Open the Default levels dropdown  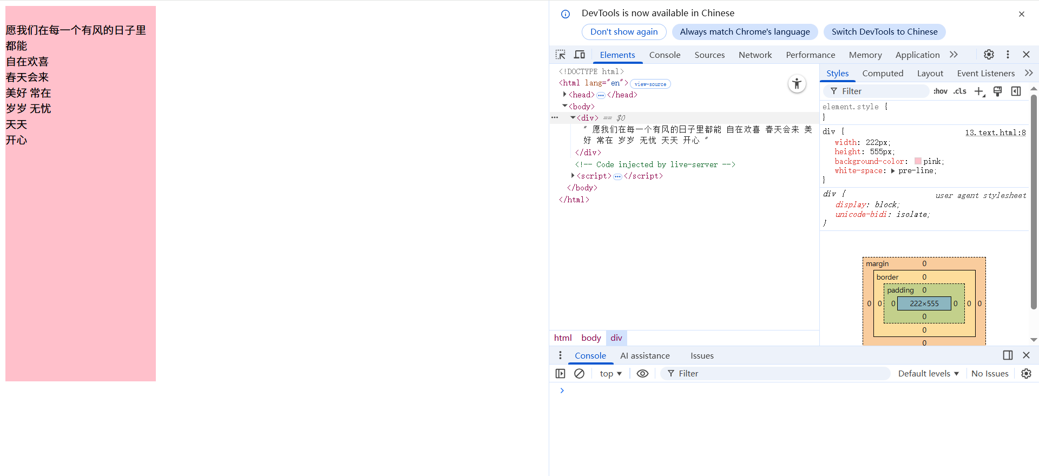click(x=929, y=374)
